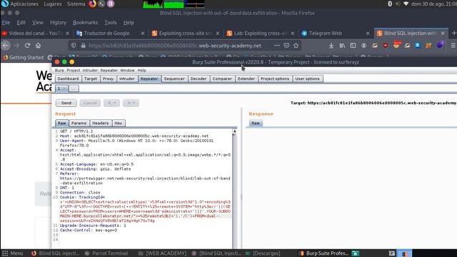Image resolution: width=457 pixels, height=257 pixels.
Task: Switch to Descargas taskbar window
Action: pyautogui.click(x=263, y=253)
